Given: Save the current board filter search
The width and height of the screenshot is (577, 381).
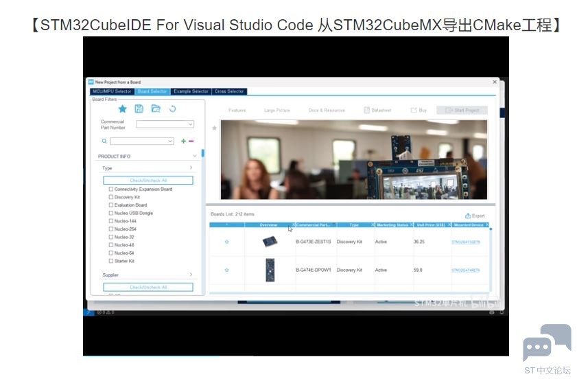Looking at the screenshot, I should point(139,108).
